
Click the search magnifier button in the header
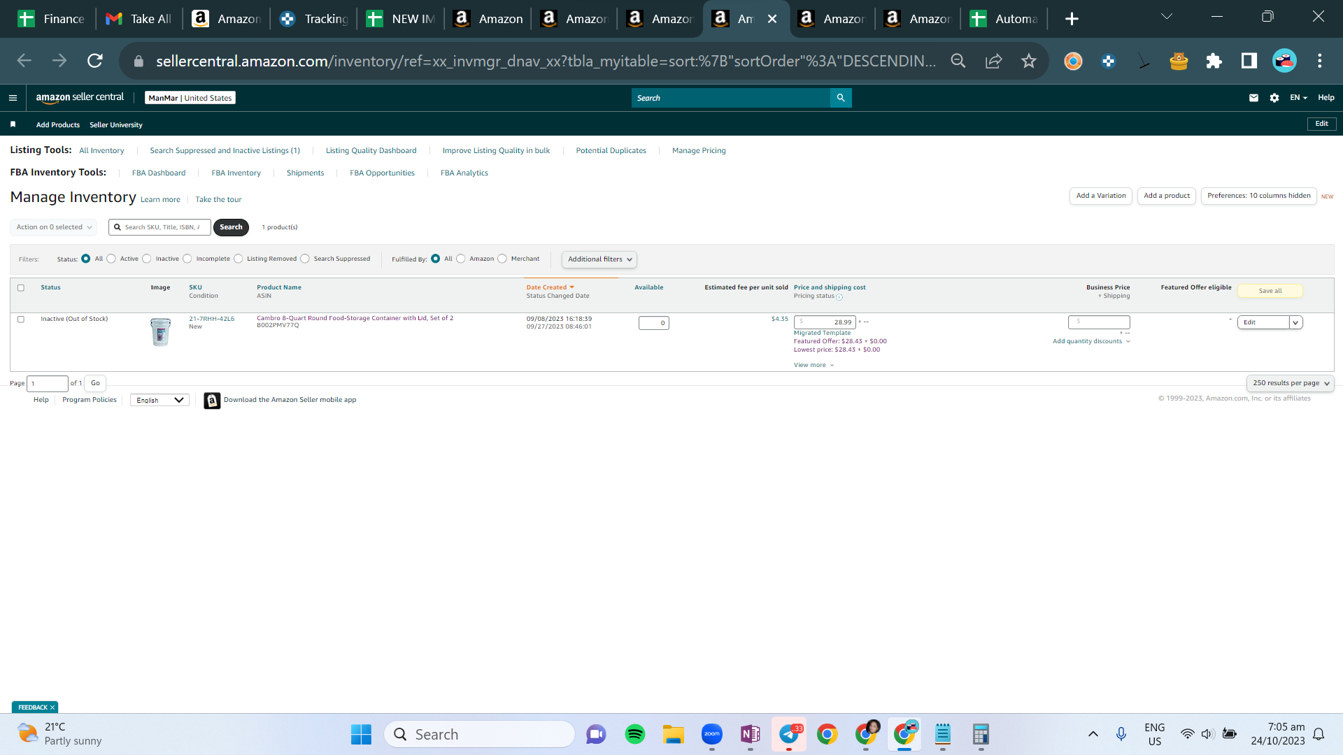coord(841,98)
